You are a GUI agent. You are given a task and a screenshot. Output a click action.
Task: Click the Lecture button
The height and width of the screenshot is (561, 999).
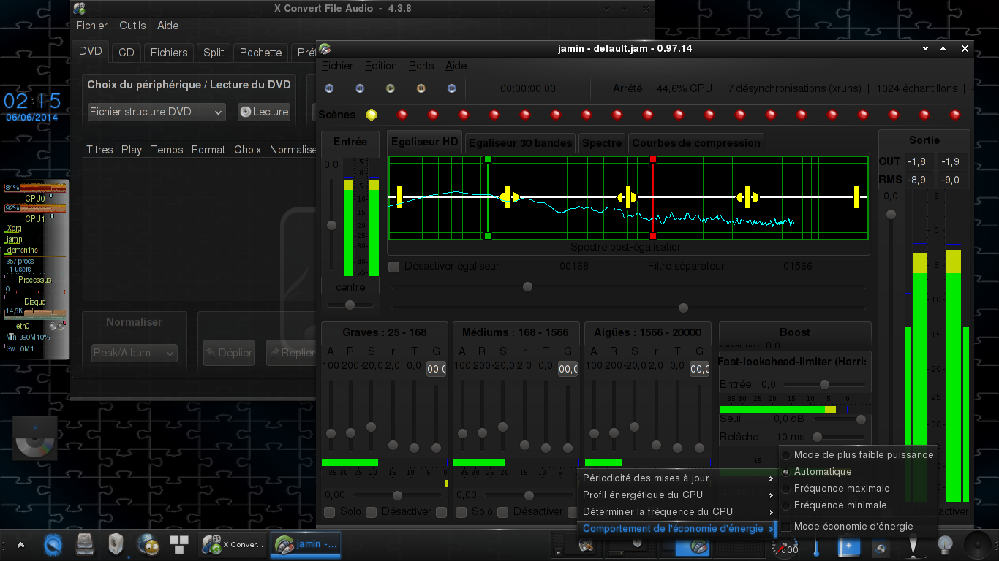pos(264,112)
